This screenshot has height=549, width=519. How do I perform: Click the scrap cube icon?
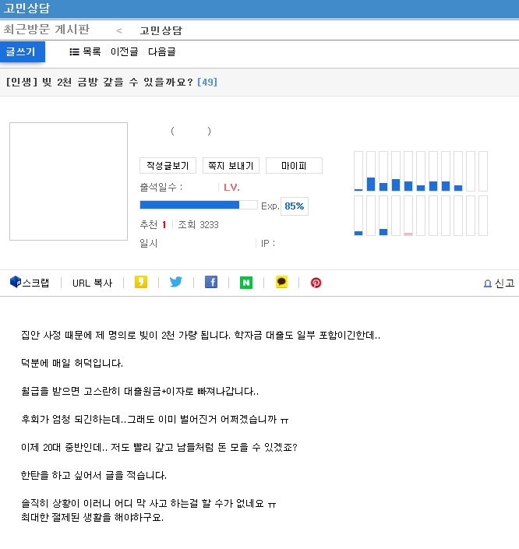click(16, 282)
